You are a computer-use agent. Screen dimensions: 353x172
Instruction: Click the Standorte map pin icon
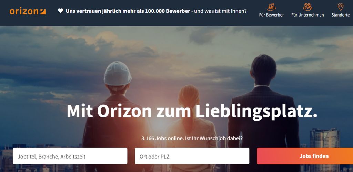click(x=341, y=7)
